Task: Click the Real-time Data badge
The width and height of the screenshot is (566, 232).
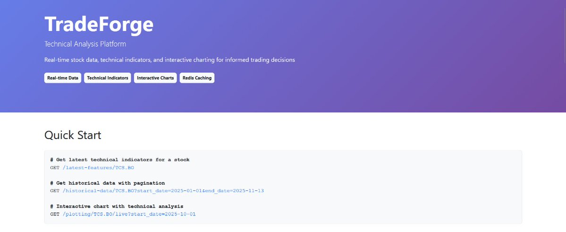Action: [63, 78]
